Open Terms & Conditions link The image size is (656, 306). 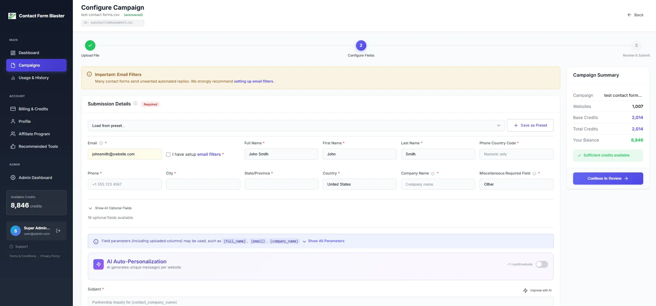tap(23, 256)
